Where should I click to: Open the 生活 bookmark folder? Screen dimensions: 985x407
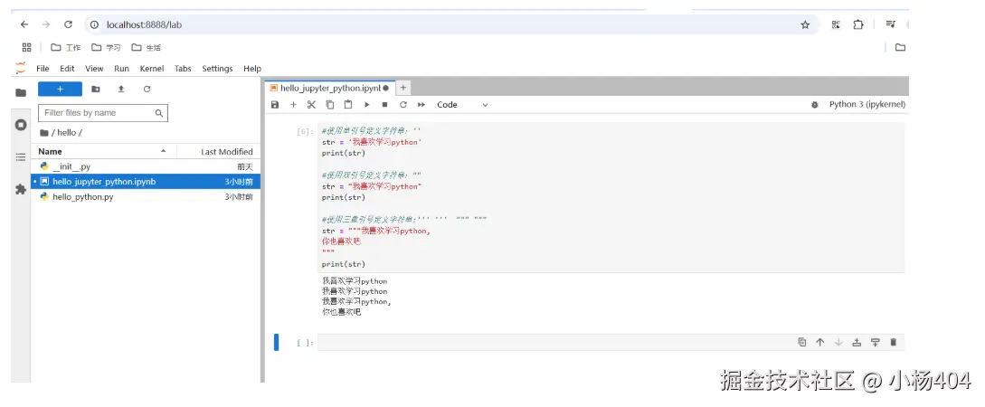tap(146, 47)
